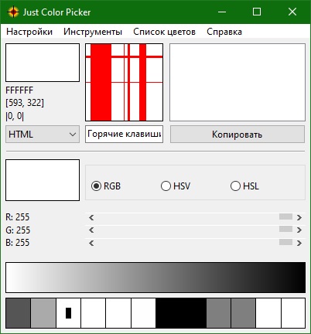The width and height of the screenshot is (311, 334).
Task: Pick the dark gray swatch in bottom palette
Action: pyautogui.click(x=18, y=313)
